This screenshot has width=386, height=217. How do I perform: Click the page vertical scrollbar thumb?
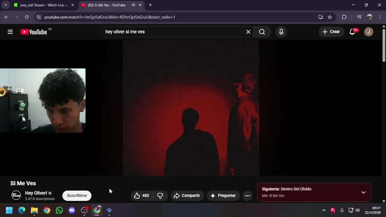point(384,46)
